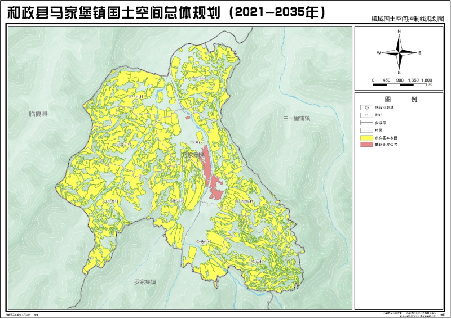The width and height of the screenshot is (451, 319).
Task: Click the E label beside the compass
Action: (x=420, y=52)
